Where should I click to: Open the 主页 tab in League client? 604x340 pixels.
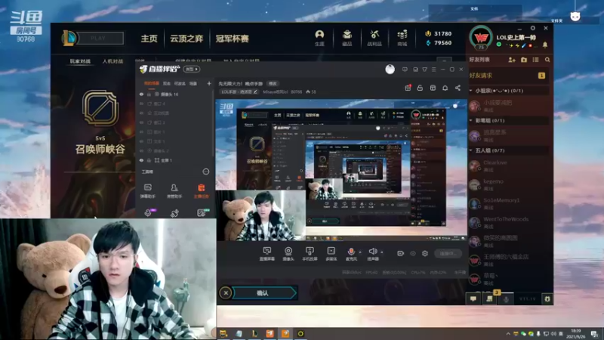tap(149, 39)
